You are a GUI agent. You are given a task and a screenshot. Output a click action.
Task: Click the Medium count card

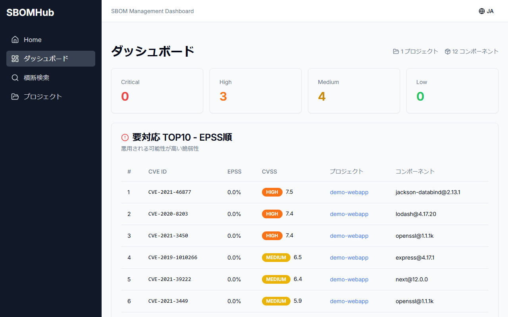pyautogui.click(x=354, y=91)
